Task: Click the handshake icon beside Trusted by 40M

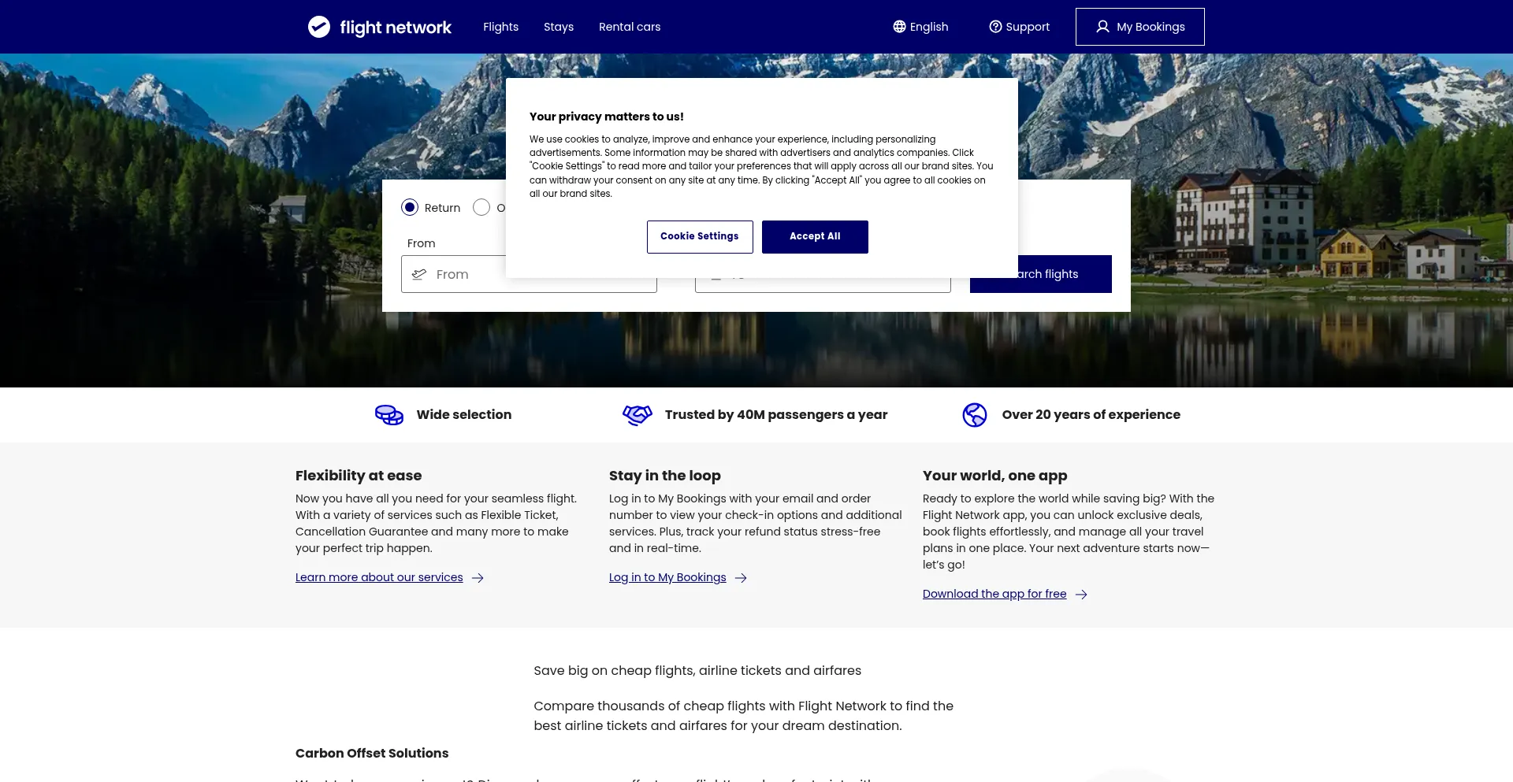Action: [x=638, y=415]
